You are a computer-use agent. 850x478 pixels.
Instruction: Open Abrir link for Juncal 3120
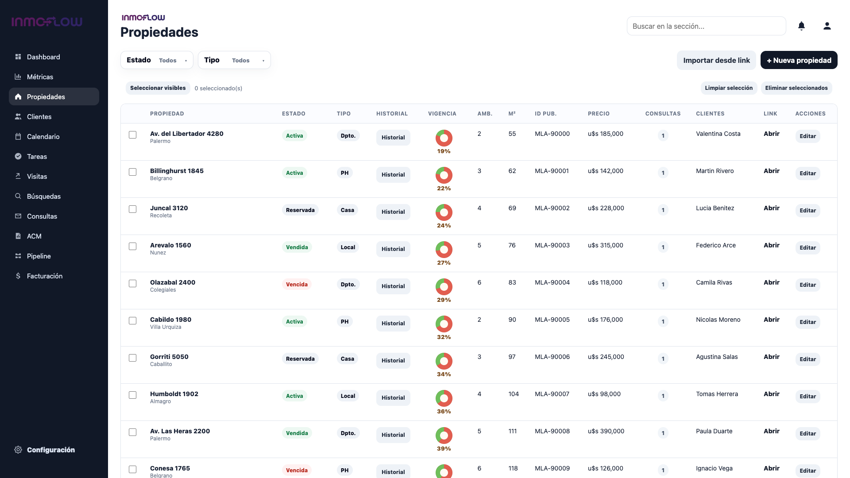tap(771, 208)
